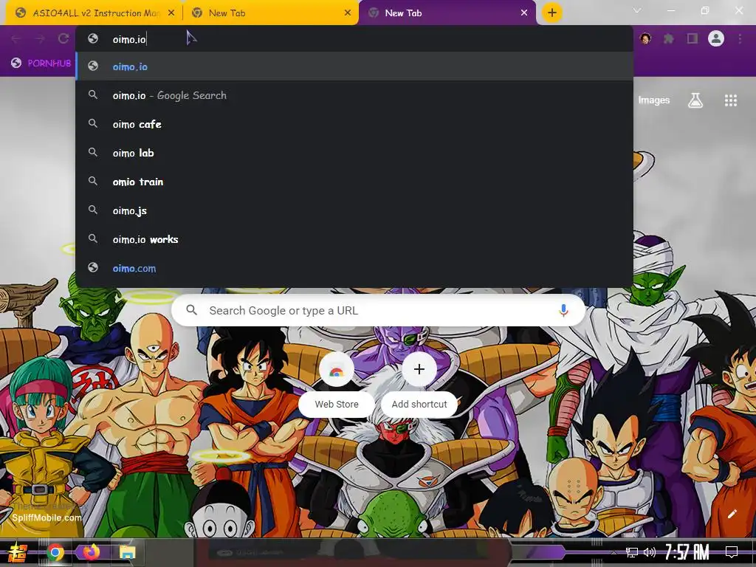
Task: Open the Images link
Action: click(654, 100)
